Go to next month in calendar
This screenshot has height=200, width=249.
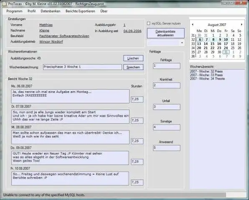pyautogui.click(x=241, y=25)
